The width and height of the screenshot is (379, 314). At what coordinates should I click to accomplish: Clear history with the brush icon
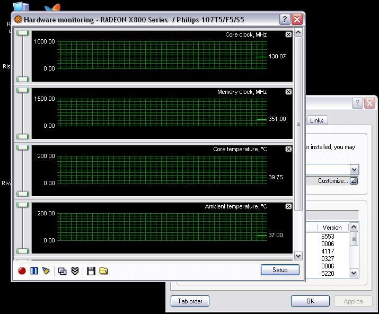46,271
